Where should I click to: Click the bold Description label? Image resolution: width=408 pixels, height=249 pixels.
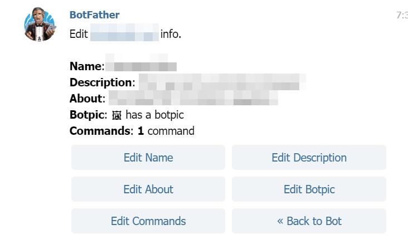100,83
